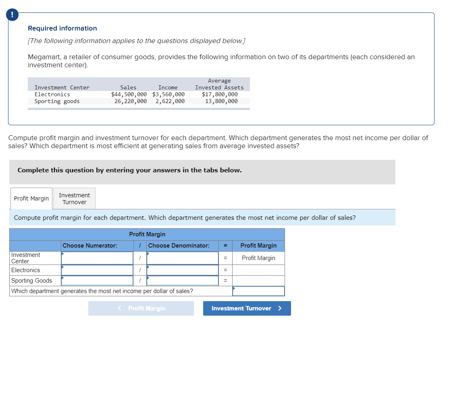Image resolution: width=470 pixels, height=401 pixels.
Task: Click Sporting Goods profit margin result cell
Action: click(x=258, y=281)
